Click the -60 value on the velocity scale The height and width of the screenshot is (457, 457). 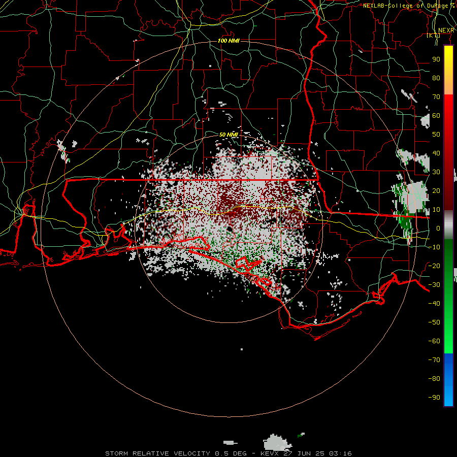tap(434, 341)
